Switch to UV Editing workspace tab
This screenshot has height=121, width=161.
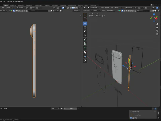[29, 5]
